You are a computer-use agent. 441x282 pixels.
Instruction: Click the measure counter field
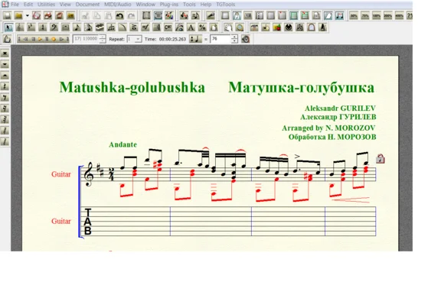87,39
